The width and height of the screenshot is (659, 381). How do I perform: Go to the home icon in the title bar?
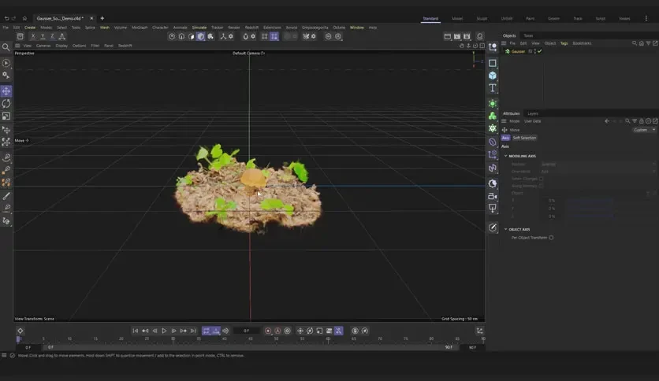(x=24, y=18)
